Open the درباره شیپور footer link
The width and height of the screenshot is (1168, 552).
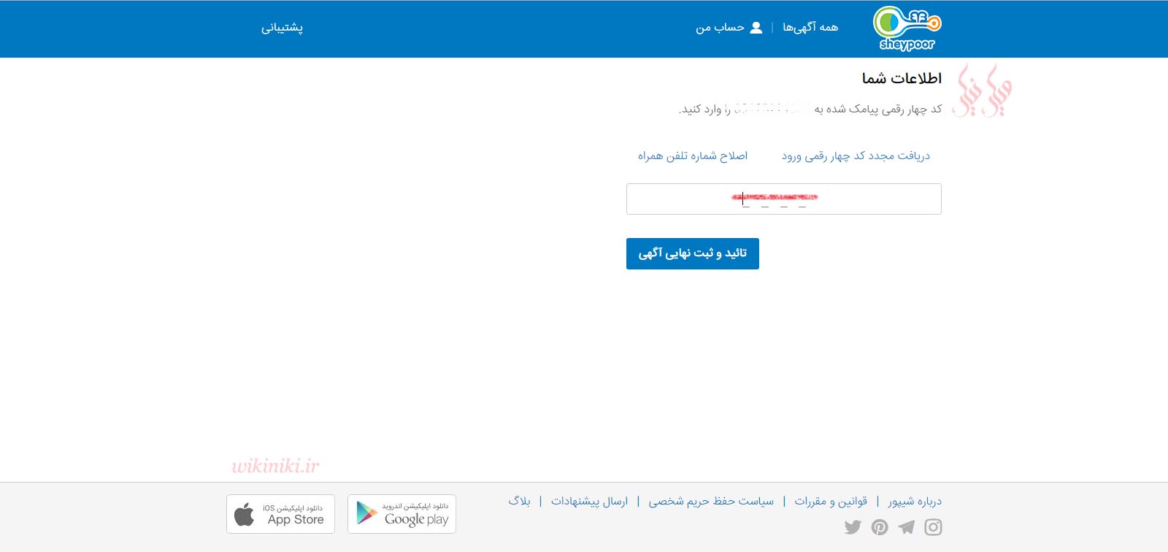click(915, 501)
